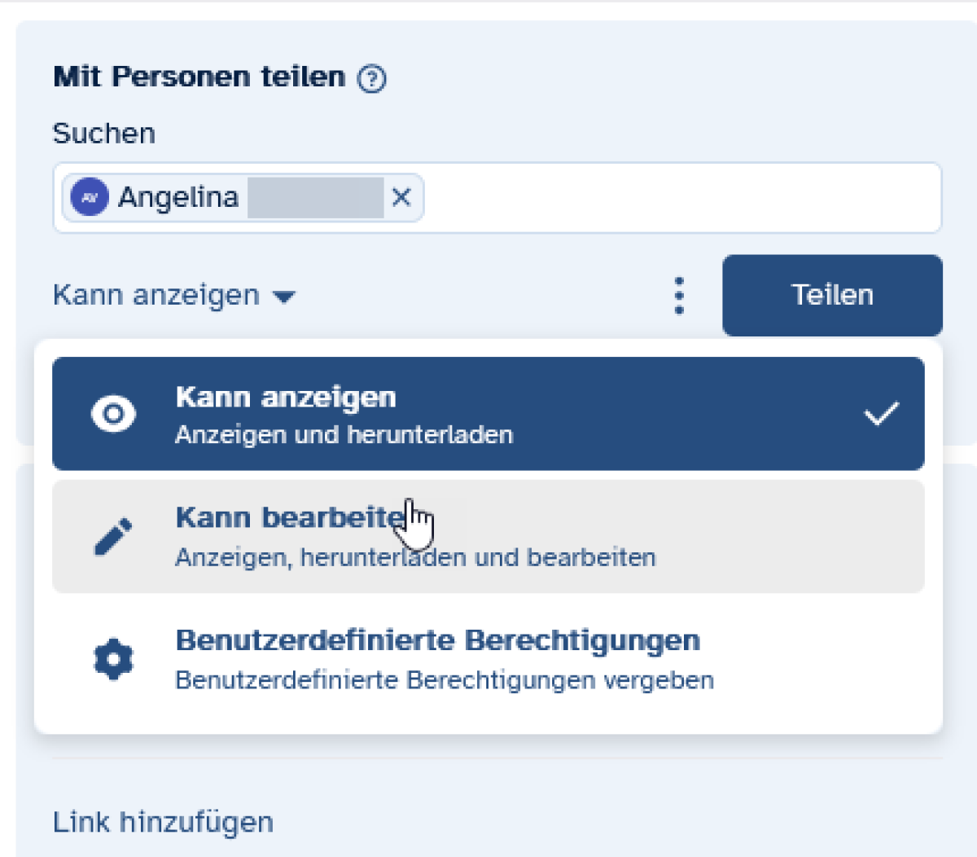977x857 pixels.
Task: Open the three-dot more options menu
Action: (x=679, y=296)
